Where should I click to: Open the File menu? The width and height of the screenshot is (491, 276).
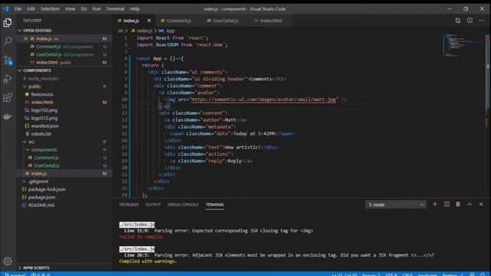pyautogui.click(x=18, y=8)
